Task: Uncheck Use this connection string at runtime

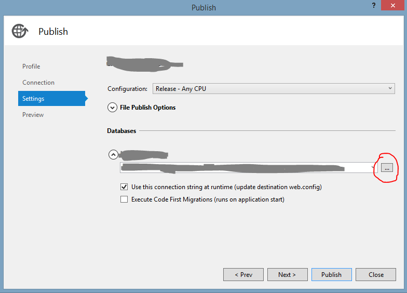Action: coord(124,187)
